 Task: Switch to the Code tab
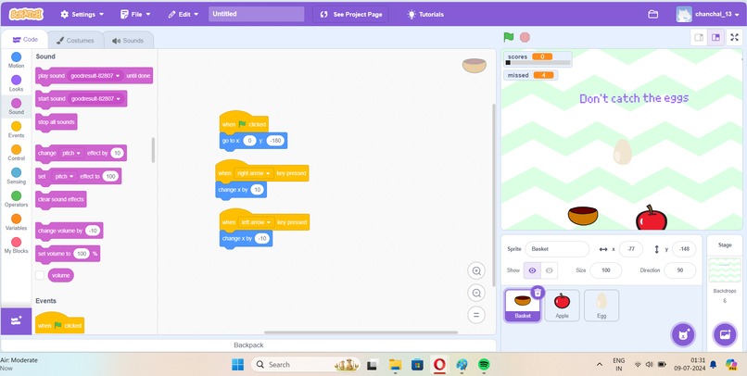[25, 40]
